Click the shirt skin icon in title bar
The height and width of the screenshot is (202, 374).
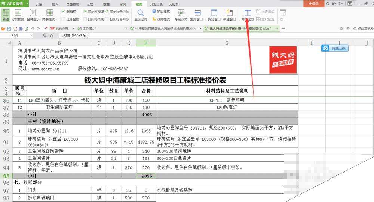(x=334, y=4)
